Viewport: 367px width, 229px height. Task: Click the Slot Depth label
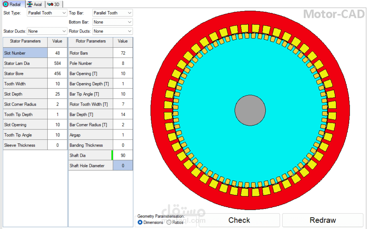pyautogui.click(x=25, y=94)
